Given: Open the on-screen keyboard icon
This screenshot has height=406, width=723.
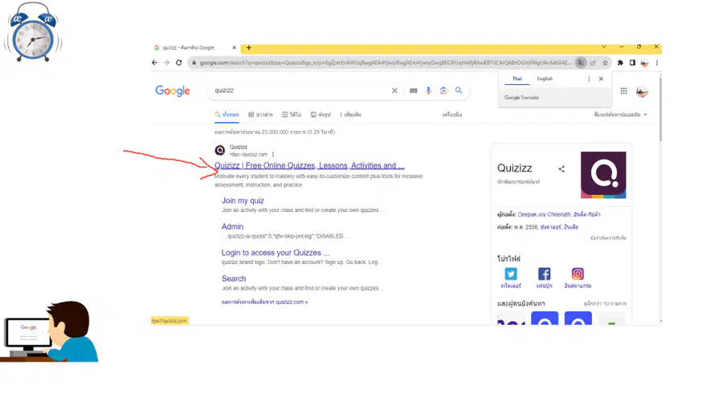Looking at the screenshot, I should [413, 91].
